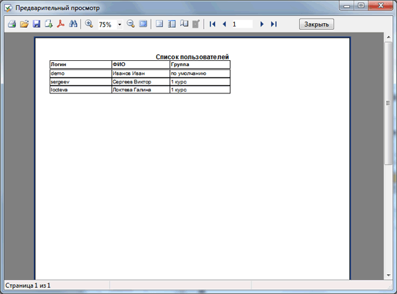397x294 pixels.
Task: Click the Страница 1 из 1 status text
Action: (28, 285)
